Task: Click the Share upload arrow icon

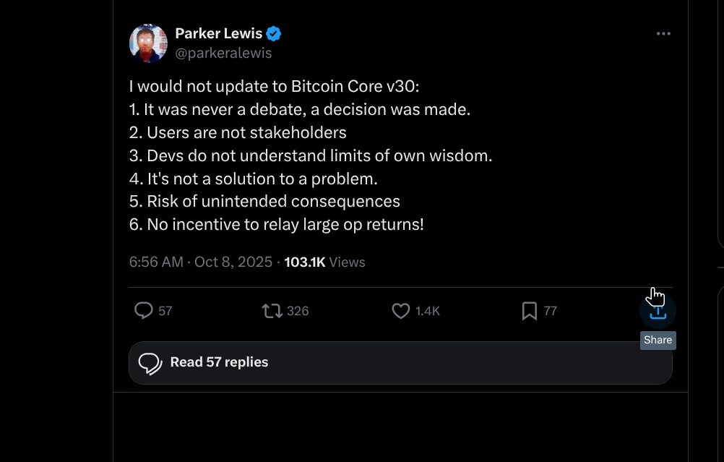Action: pos(658,312)
